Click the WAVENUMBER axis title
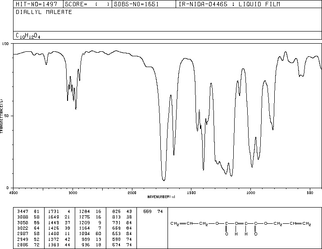 (x=161, y=197)
